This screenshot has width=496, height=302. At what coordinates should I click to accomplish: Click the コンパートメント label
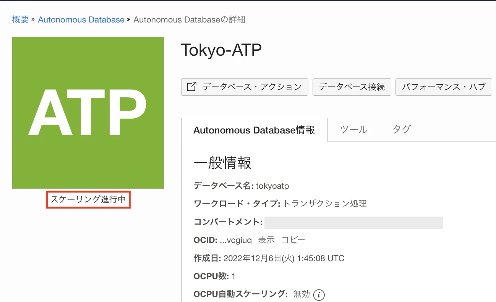click(229, 222)
